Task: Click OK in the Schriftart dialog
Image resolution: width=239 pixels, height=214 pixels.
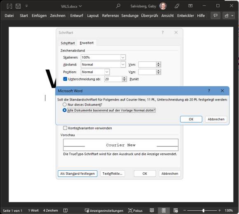Action: [x=145, y=174]
